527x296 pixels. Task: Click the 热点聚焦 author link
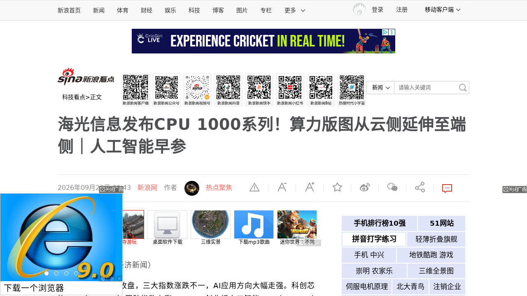coord(219,187)
